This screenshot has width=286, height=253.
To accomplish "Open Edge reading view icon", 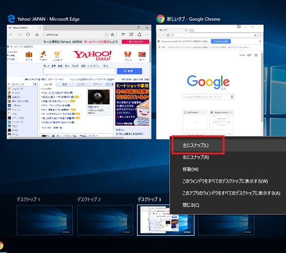I will (107, 34).
